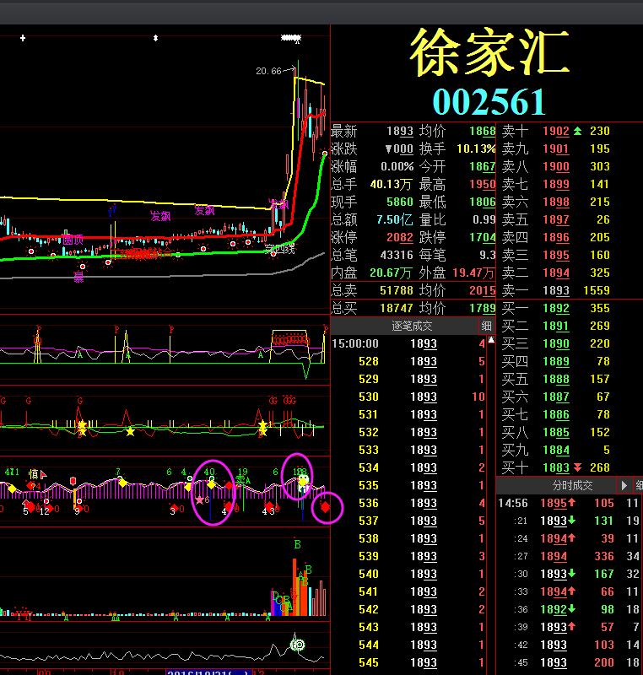Click the green up arrow beside 卖十 1902
This screenshot has height=675, width=643.
577,131
